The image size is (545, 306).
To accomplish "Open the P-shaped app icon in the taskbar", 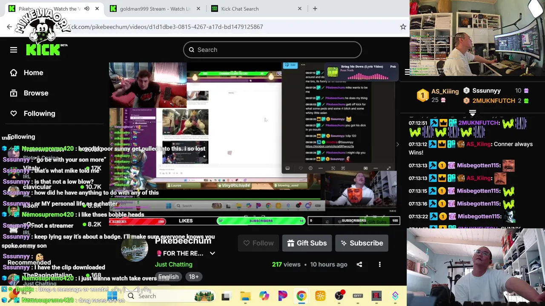I will pos(283,296).
